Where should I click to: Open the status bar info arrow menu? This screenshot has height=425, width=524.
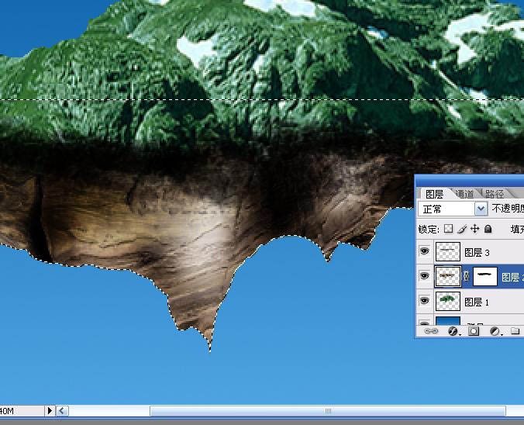point(50,410)
